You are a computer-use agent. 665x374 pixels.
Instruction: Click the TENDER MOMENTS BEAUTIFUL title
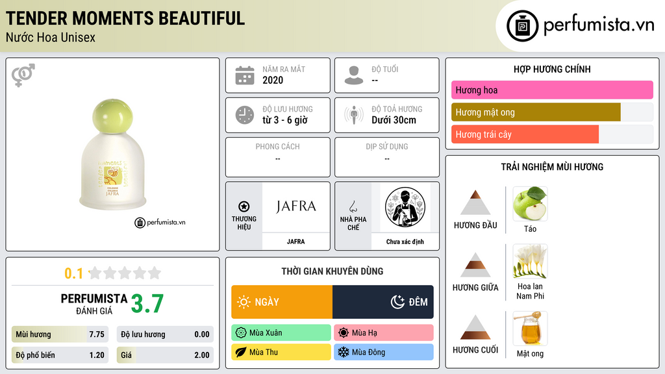[125, 18]
